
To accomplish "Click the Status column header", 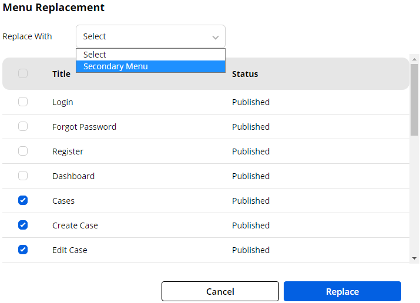I will tap(245, 74).
